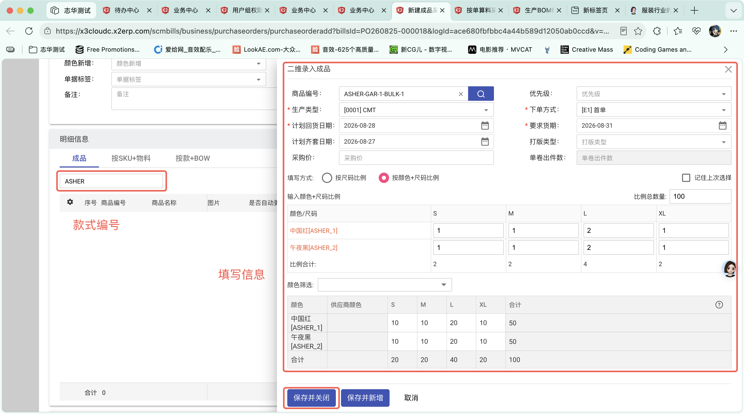The image size is (744, 414).
Task: Click the 中国红 L size ratio field
Action: 618,231
